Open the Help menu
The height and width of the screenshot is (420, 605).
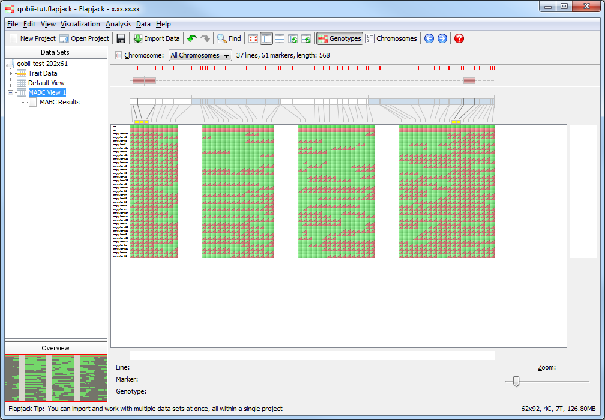click(x=163, y=24)
